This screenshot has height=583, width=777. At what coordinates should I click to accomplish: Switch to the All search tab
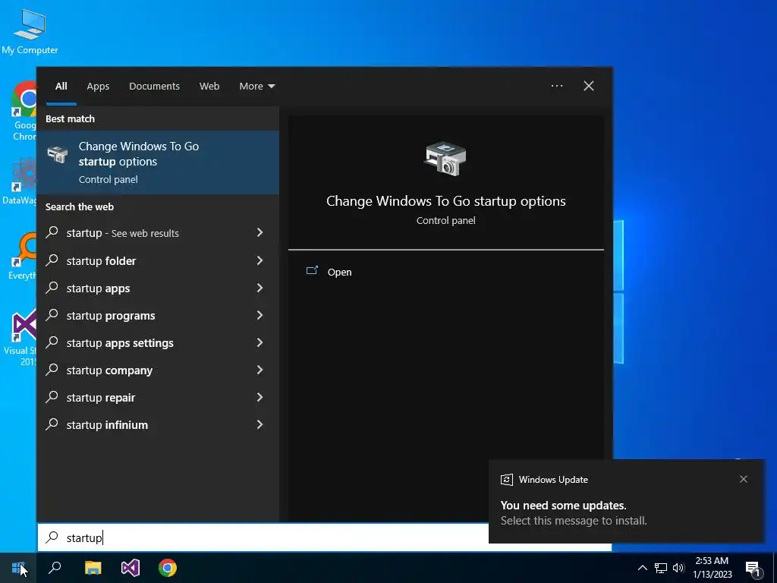coord(61,87)
